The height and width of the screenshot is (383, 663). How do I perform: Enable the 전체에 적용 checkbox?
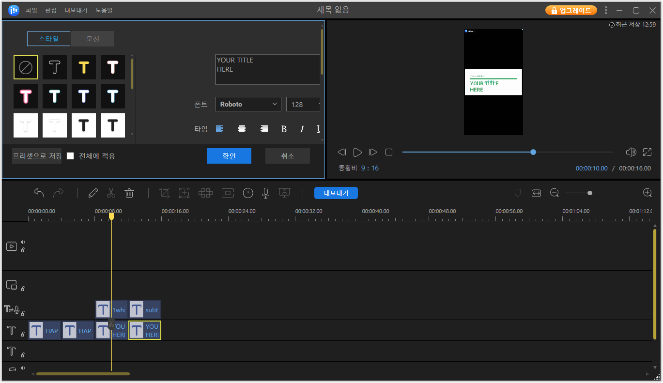tap(71, 156)
